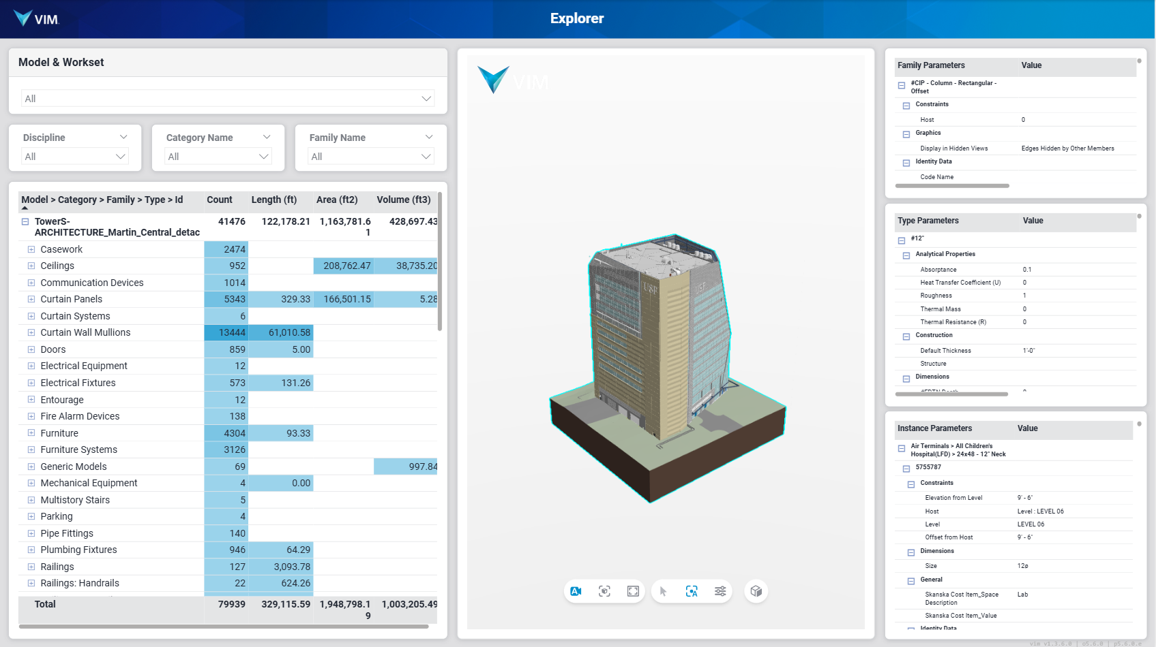Image resolution: width=1156 pixels, height=647 pixels.
Task: Expand the Curtain Wall Mullions row
Action: (31, 332)
